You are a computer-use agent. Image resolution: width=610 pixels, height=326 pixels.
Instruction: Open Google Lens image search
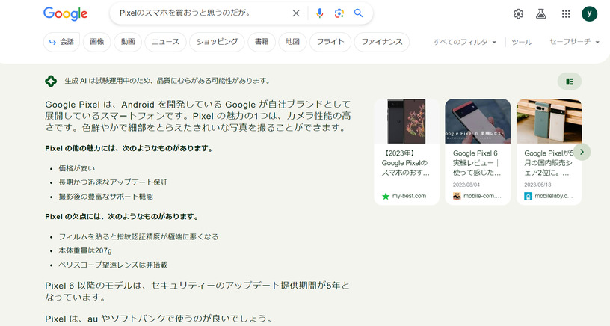[339, 13]
